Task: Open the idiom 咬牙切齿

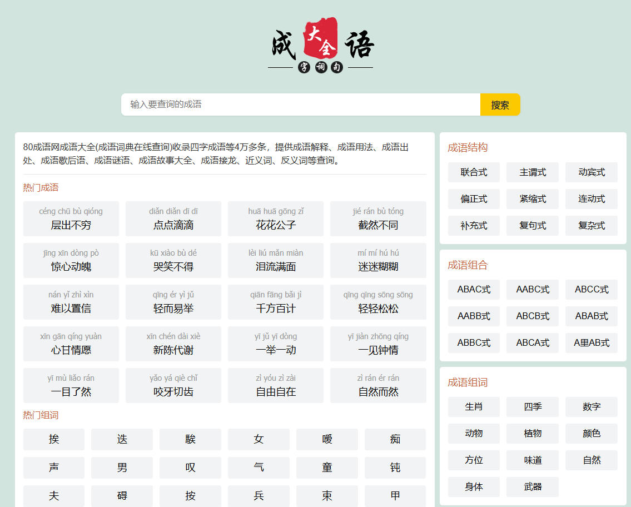Action: point(173,385)
